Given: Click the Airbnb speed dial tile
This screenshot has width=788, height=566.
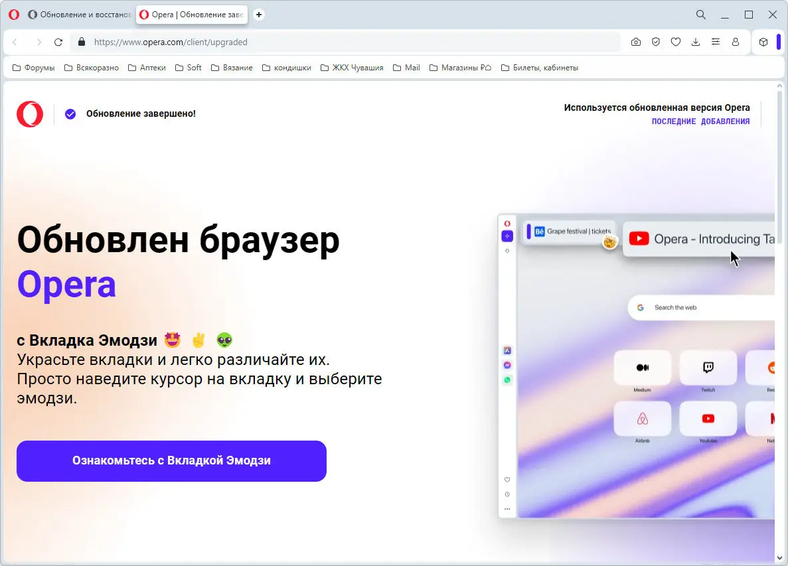Looking at the screenshot, I should click(x=642, y=418).
